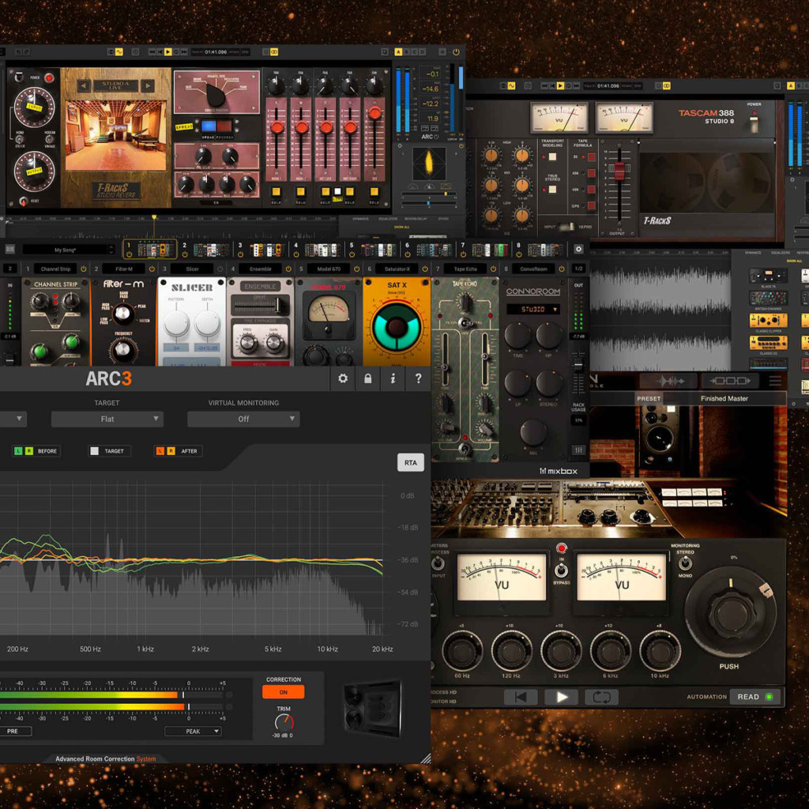
Task: Open ARC3 help question mark
Action: point(419,378)
